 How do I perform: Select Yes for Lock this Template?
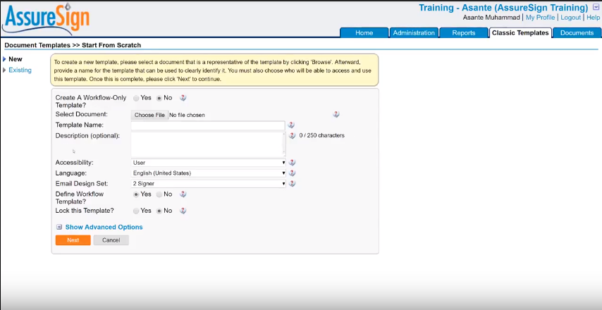pos(136,211)
